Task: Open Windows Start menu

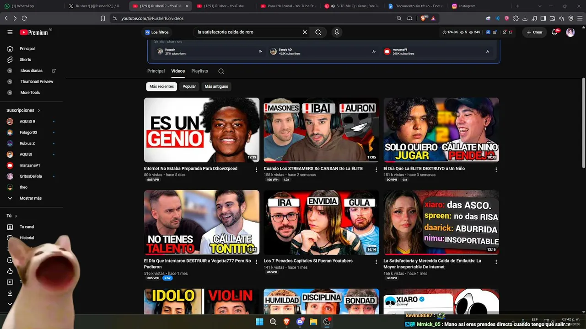Action: [259, 322]
